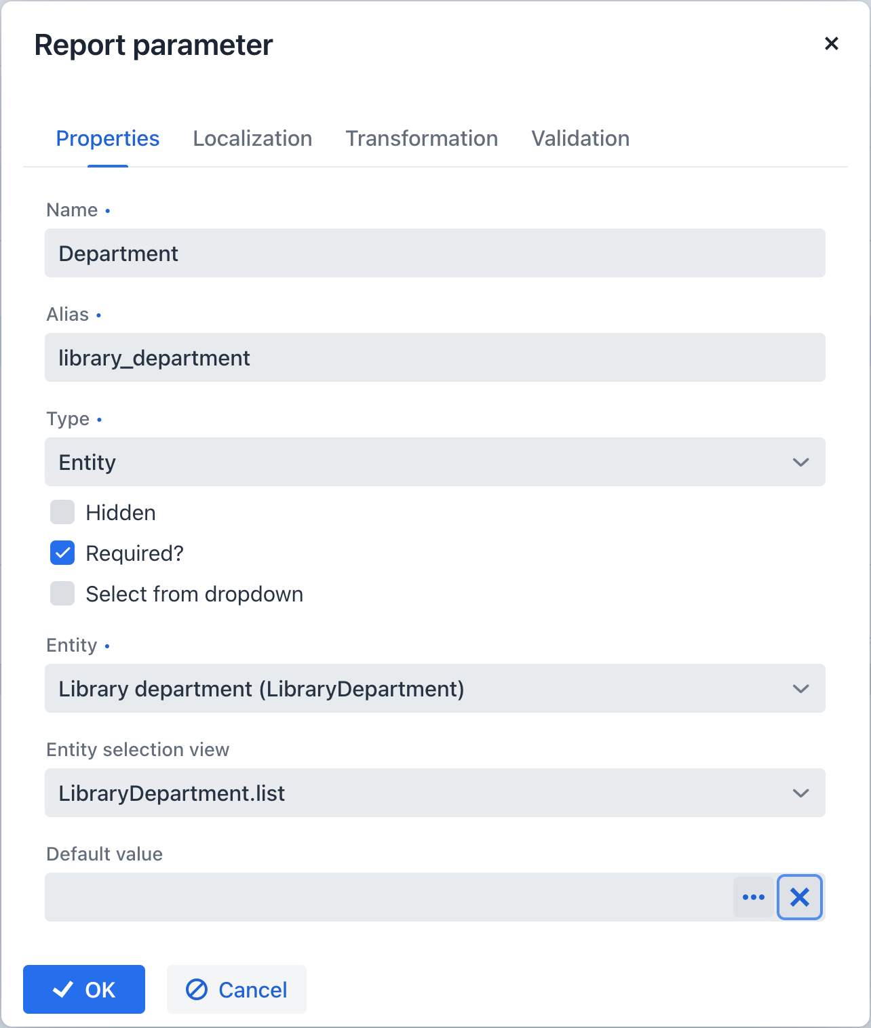The image size is (871, 1028).
Task: Expand the Type dropdown chevron
Action: pos(800,462)
